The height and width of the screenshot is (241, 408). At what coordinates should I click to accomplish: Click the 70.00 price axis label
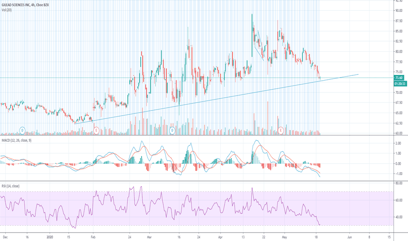399,92
